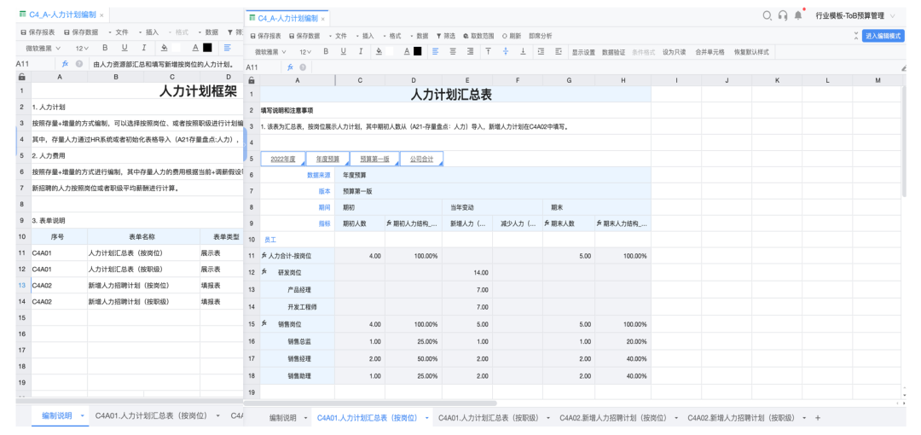Switch to C4A02.新增人力招聘计划（按职级） sheet tab
The image size is (921, 435).
[x=741, y=417]
